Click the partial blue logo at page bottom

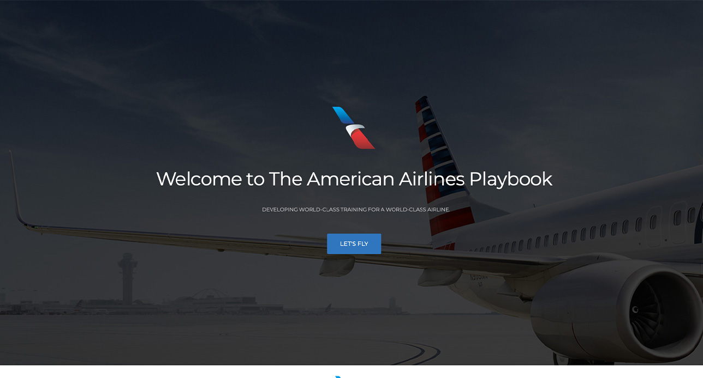tap(338, 376)
